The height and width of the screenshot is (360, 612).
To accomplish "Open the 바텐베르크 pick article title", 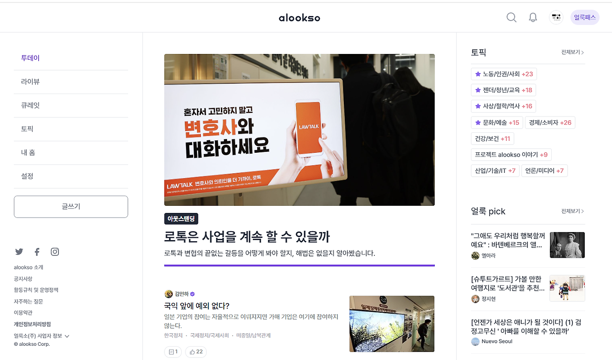I will click(x=508, y=240).
